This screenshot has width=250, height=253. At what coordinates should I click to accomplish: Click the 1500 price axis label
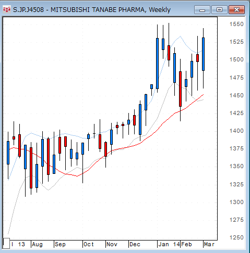(x=236, y=60)
